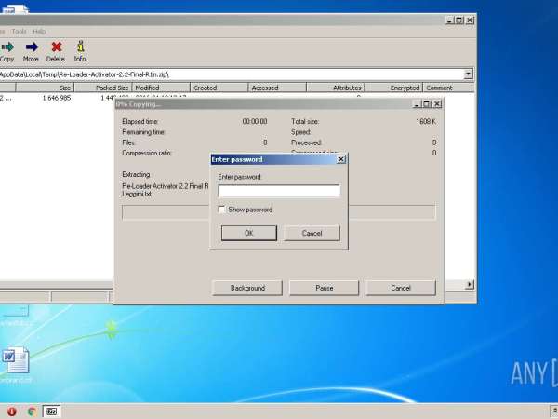Click the red Opera icon in taskbar
Viewport: 558px width, 419px height.
click(12, 412)
